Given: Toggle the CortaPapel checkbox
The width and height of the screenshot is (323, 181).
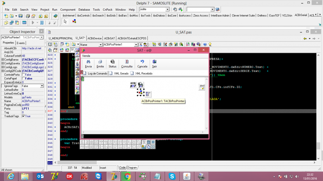Looking at the screenshot, I should pyautogui.click(x=23, y=78).
